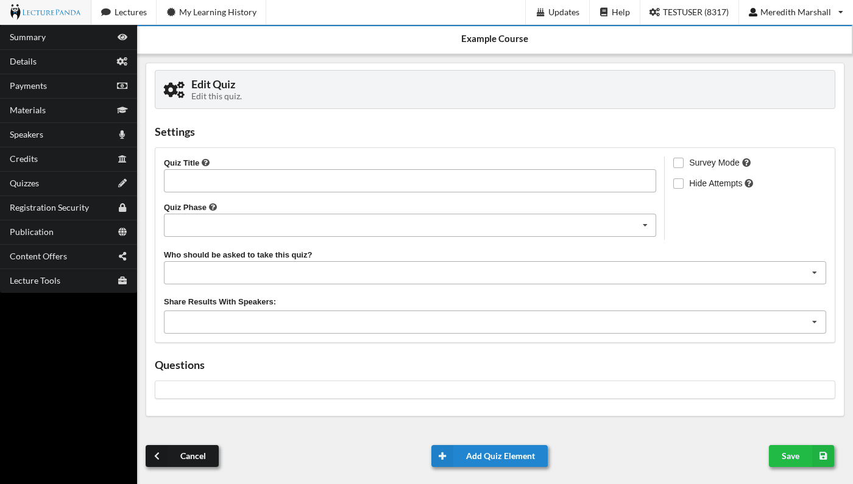Click the Help book icon
This screenshot has width=853, height=484.
604,12
